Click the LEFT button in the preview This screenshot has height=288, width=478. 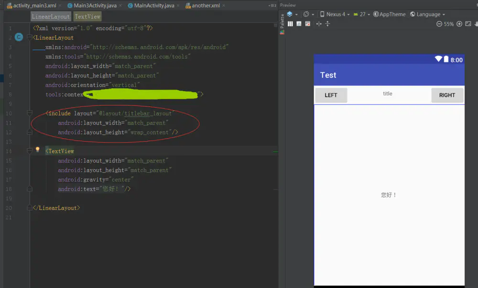point(331,95)
